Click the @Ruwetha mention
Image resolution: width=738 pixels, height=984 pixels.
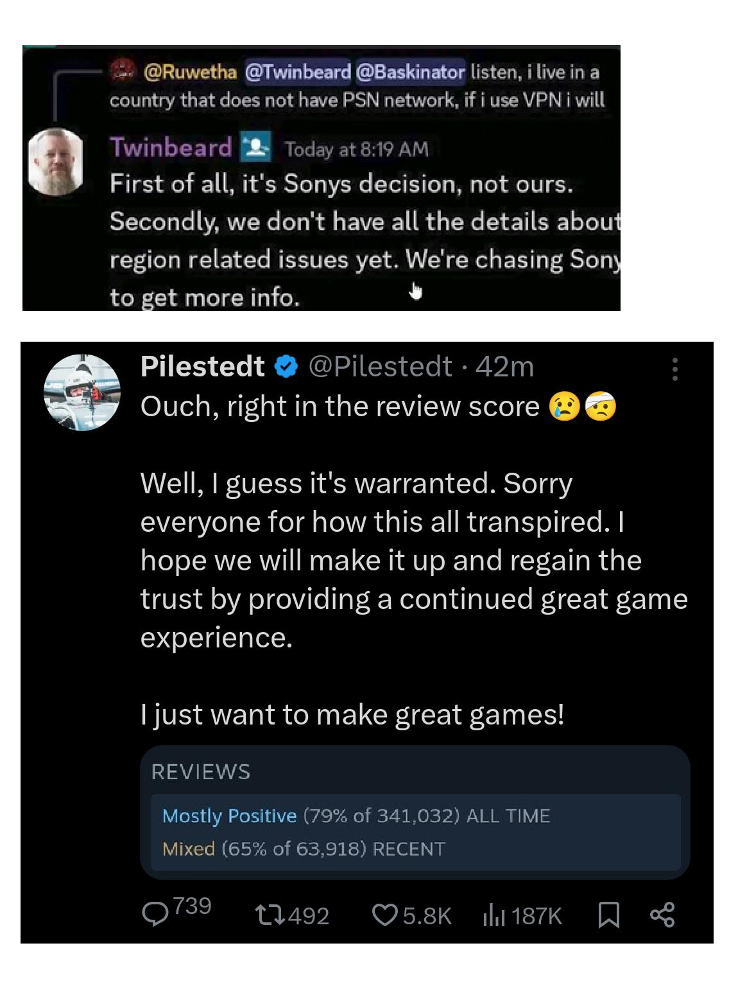click(190, 72)
